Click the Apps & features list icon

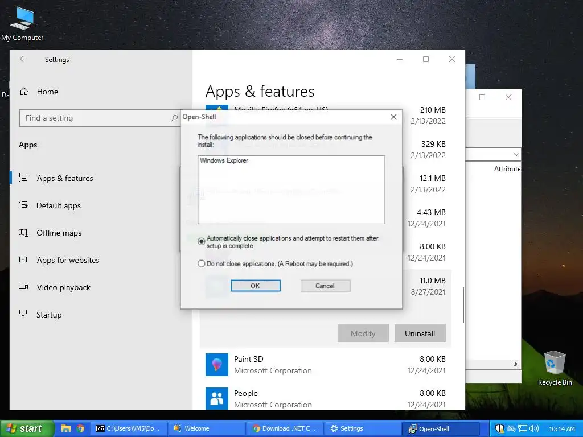23,178
